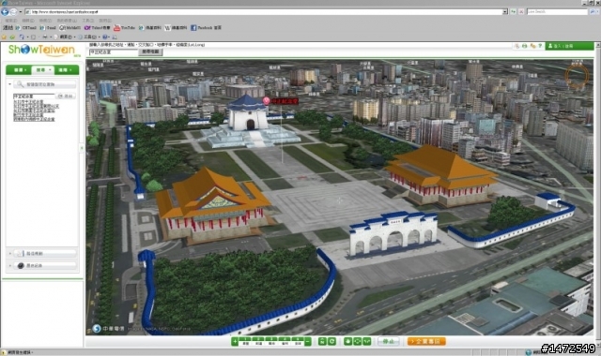Click the first small icon left of Print in the top-right group
Viewport: 601px width, 356px height.
pyautogui.click(x=516, y=46)
